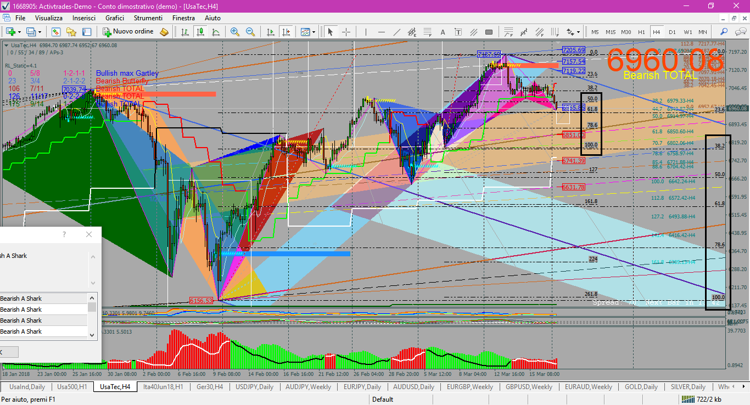Click pattern list scroll-down arrow in dialog
750x405 pixels.
point(92,334)
